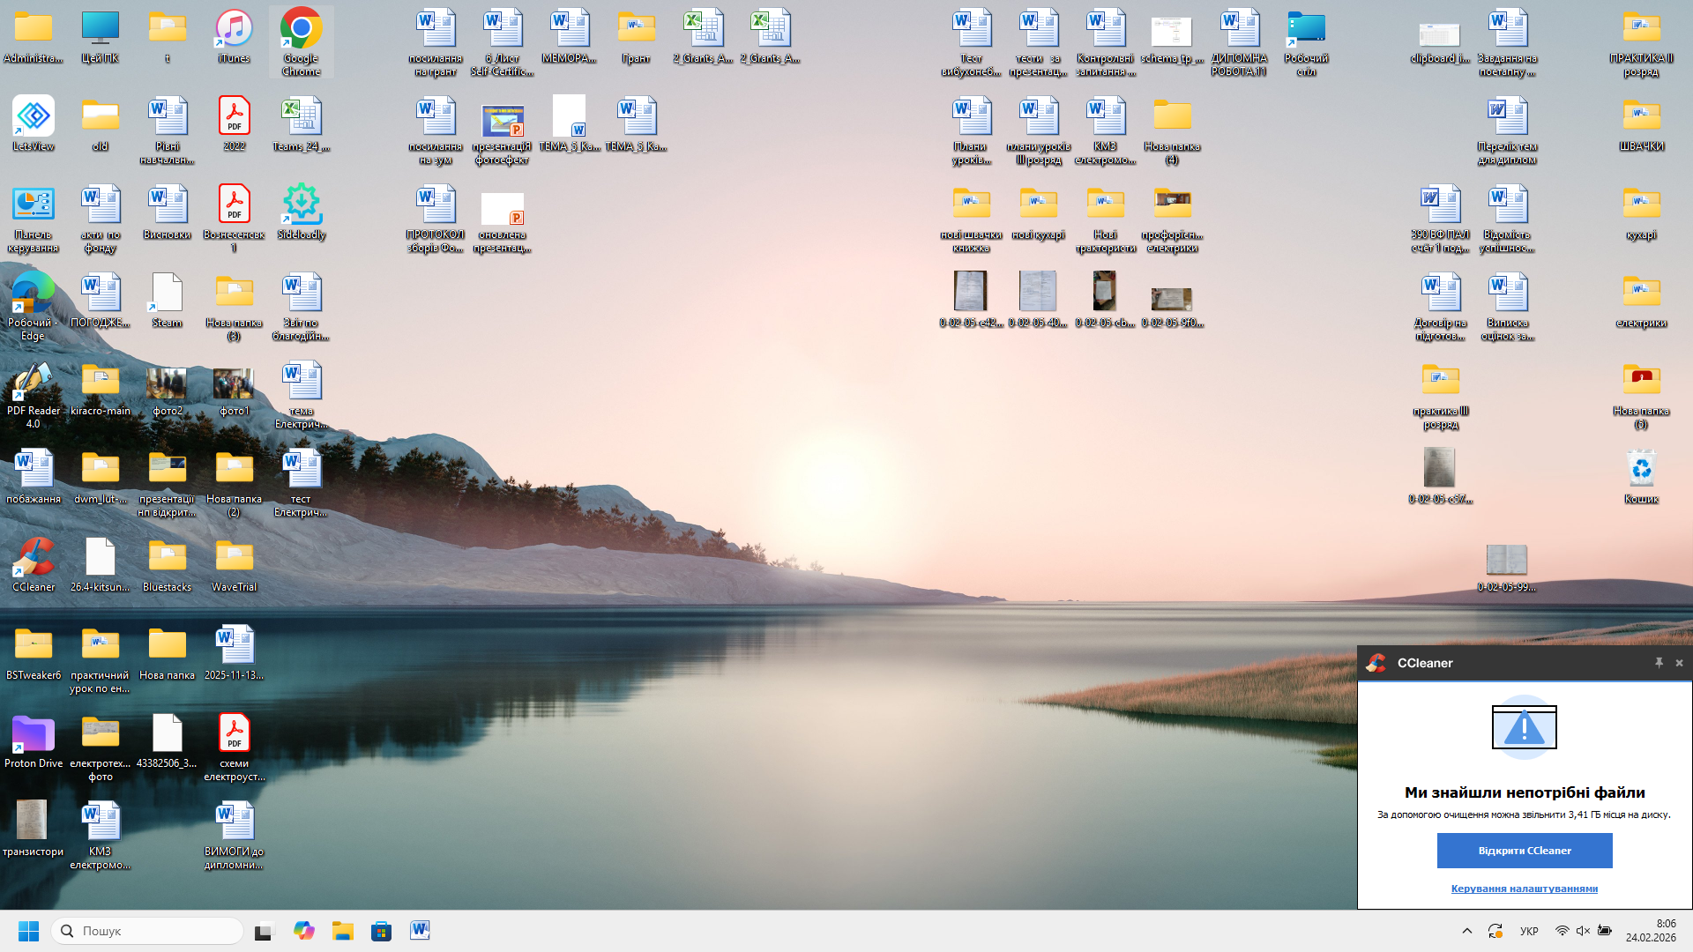Image resolution: width=1693 pixels, height=952 pixels.
Task: Select the iTunes desktop shortcut
Action: pos(234,31)
